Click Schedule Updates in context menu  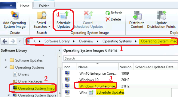(x=110, y=92)
